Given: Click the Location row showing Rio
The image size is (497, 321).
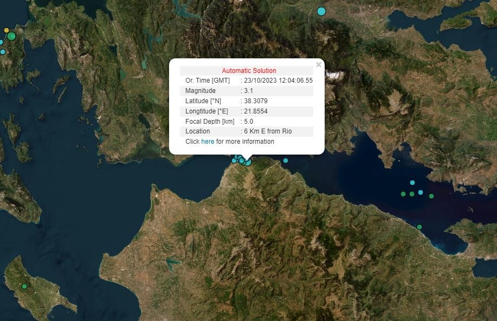Looking at the screenshot, I should [x=247, y=131].
